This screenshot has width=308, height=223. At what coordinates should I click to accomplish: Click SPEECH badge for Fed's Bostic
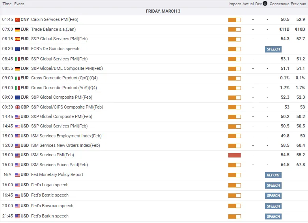pyautogui.click(x=273, y=196)
